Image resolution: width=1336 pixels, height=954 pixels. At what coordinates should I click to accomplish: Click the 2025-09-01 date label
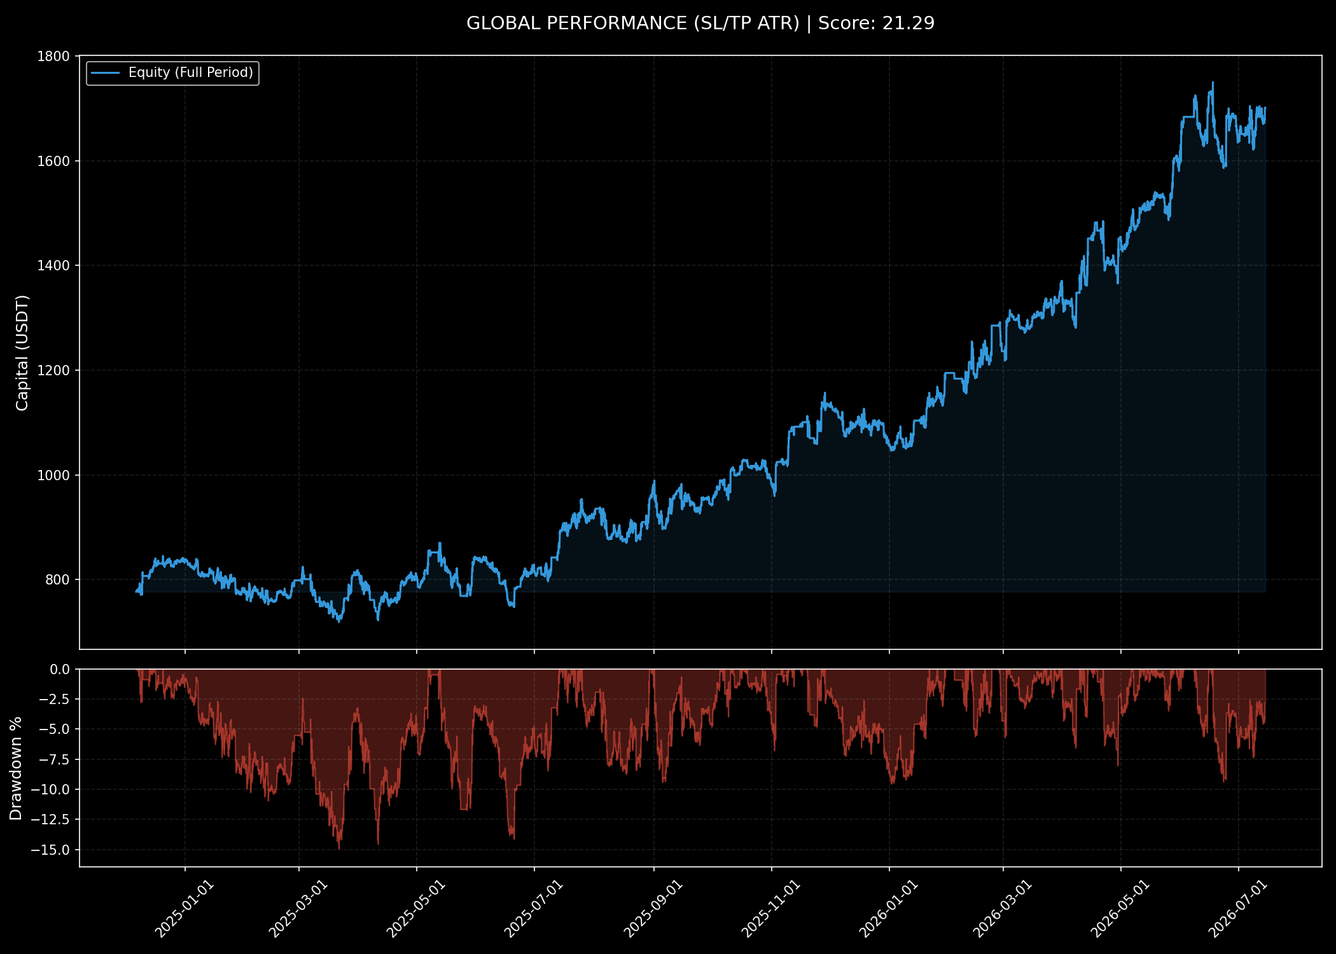pos(653,908)
